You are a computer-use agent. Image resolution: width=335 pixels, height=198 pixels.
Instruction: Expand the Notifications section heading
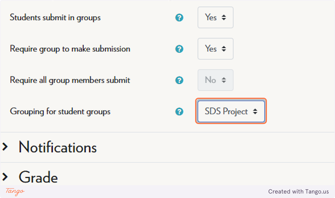point(58,147)
